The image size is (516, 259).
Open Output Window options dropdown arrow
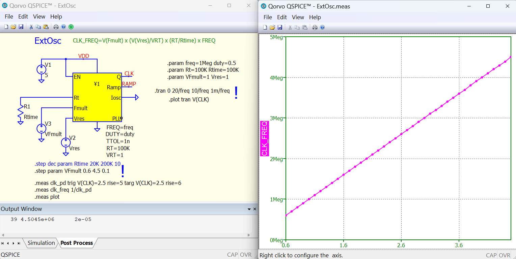249,209
